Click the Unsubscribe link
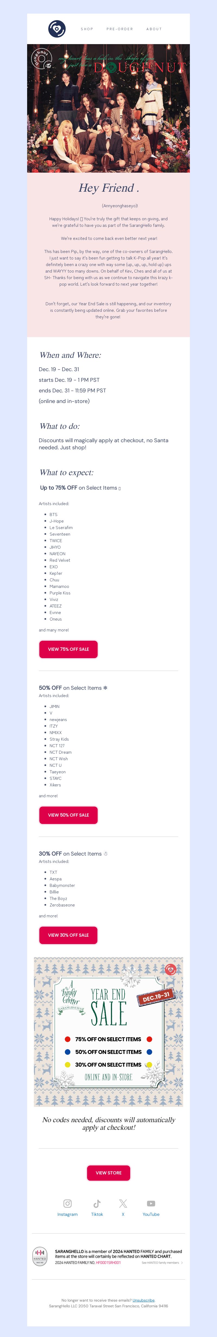 click(x=144, y=1300)
